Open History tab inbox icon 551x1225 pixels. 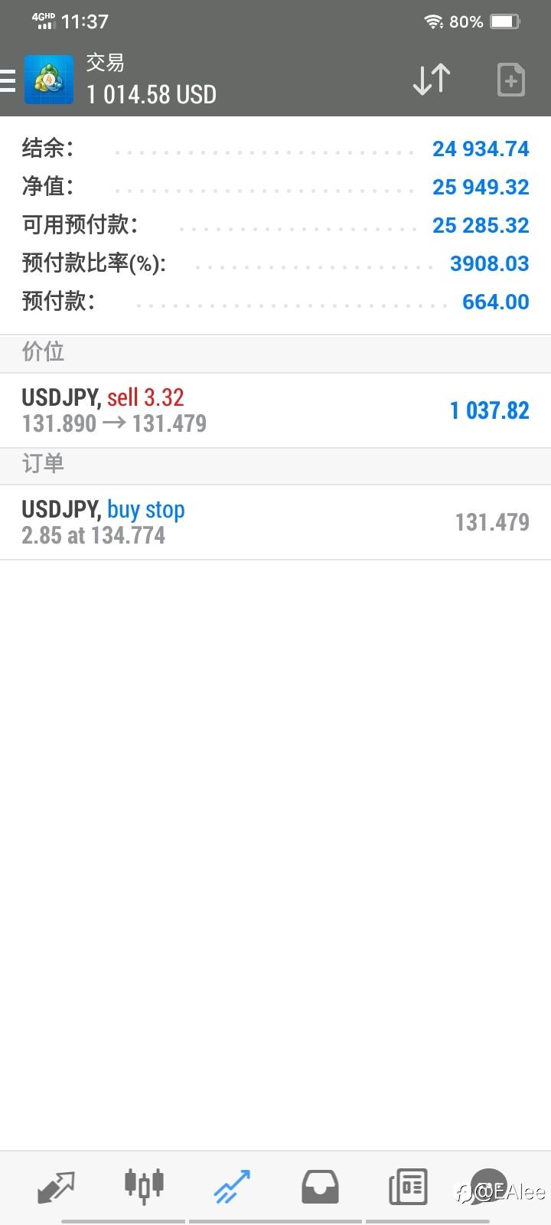coord(320,1187)
